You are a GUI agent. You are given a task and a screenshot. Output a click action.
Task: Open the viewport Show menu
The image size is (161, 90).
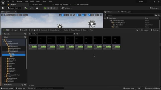pyautogui.click(x=25, y=15)
